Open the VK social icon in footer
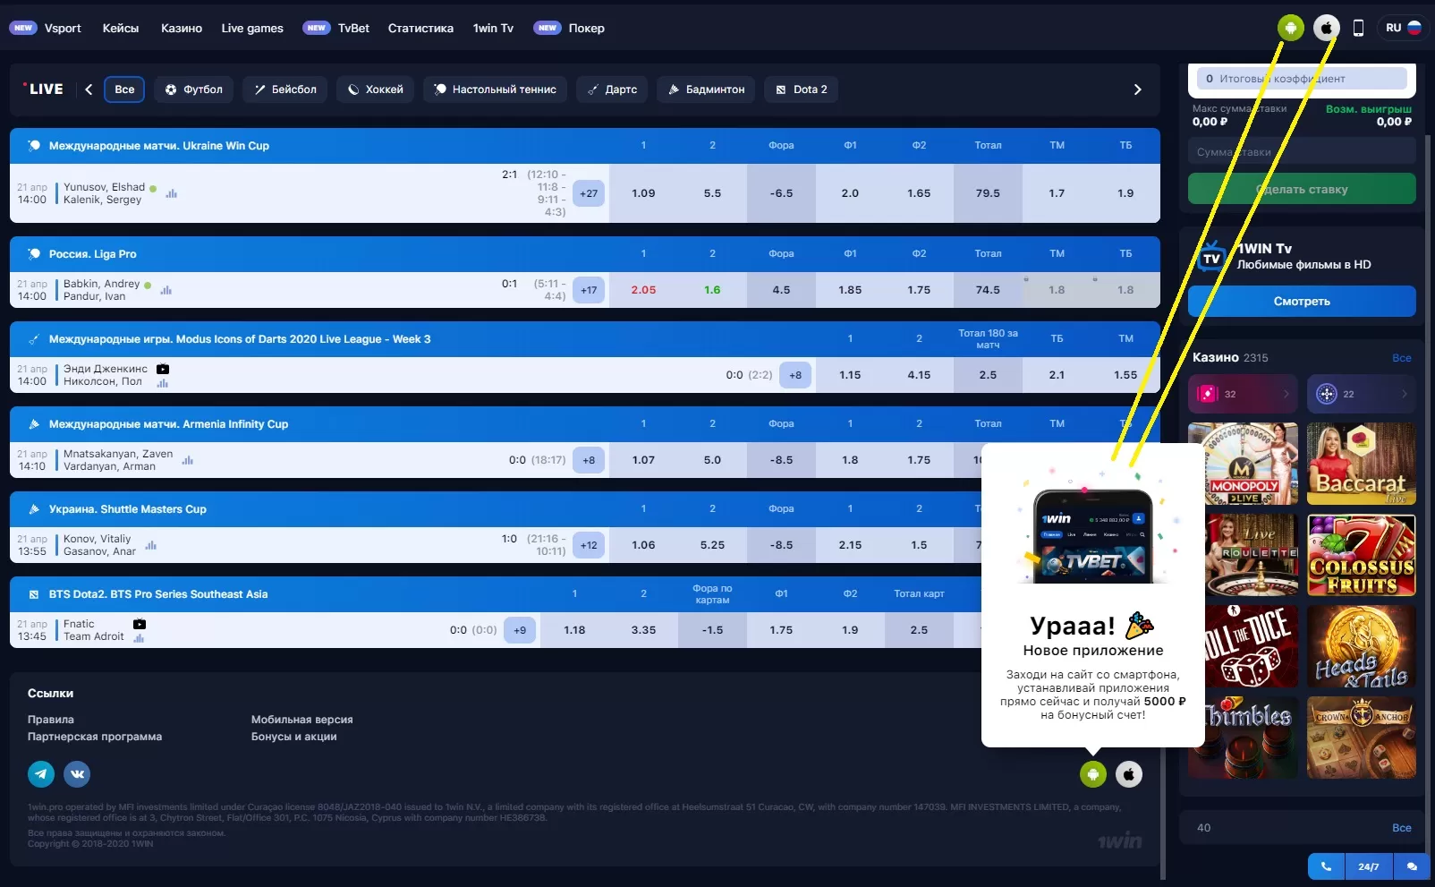The width and height of the screenshot is (1435, 887). coord(77,774)
